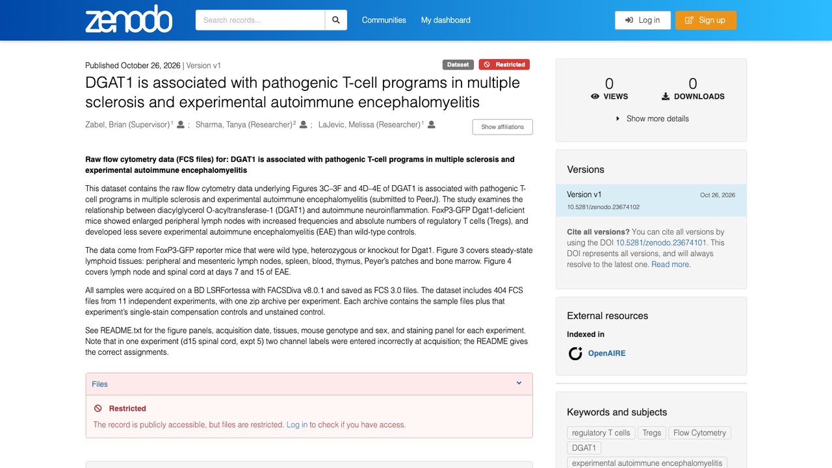Click the person icon next to Zabel, Brian
Screen dimensions: 832x468
[x=181, y=125]
